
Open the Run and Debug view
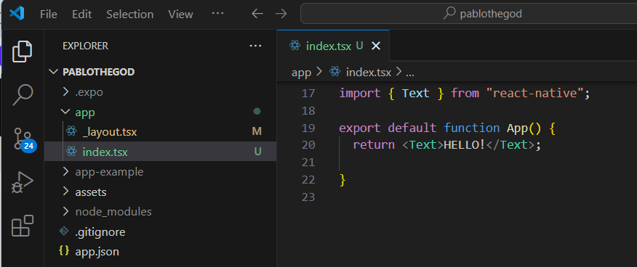tap(23, 183)
